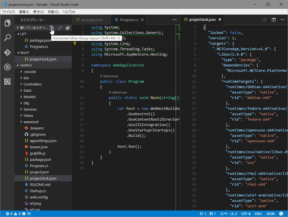Click the Split Editor icon
The height and width of the screenshot is (217, 288).
point(273,20)
